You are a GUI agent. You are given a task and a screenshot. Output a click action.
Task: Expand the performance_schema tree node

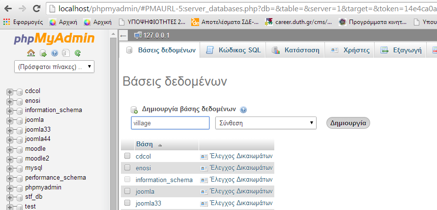point(10,178)
